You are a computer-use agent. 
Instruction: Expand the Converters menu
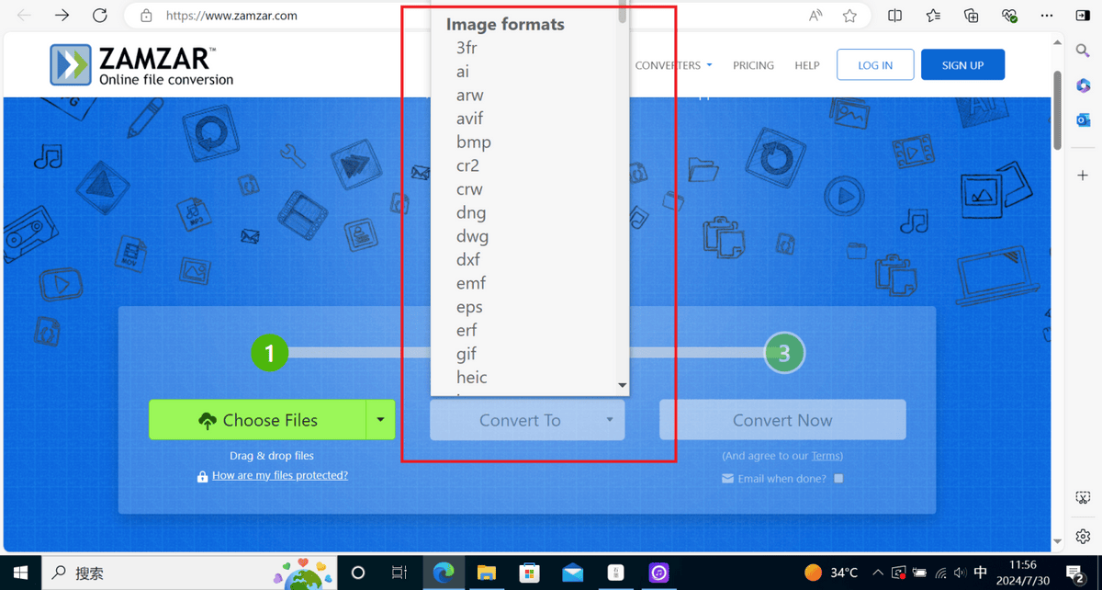point(673,65)
